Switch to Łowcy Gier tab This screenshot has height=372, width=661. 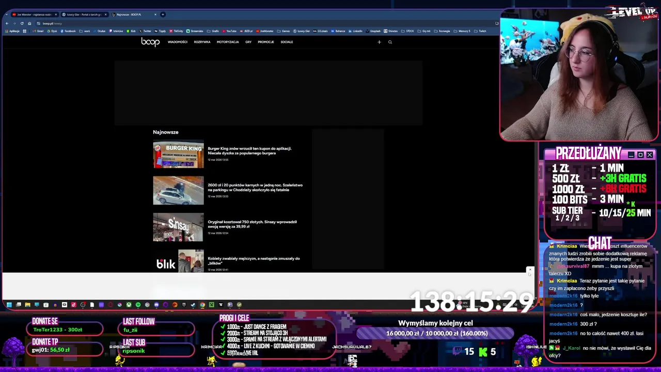pyautogui.click(x=84, y=14)
